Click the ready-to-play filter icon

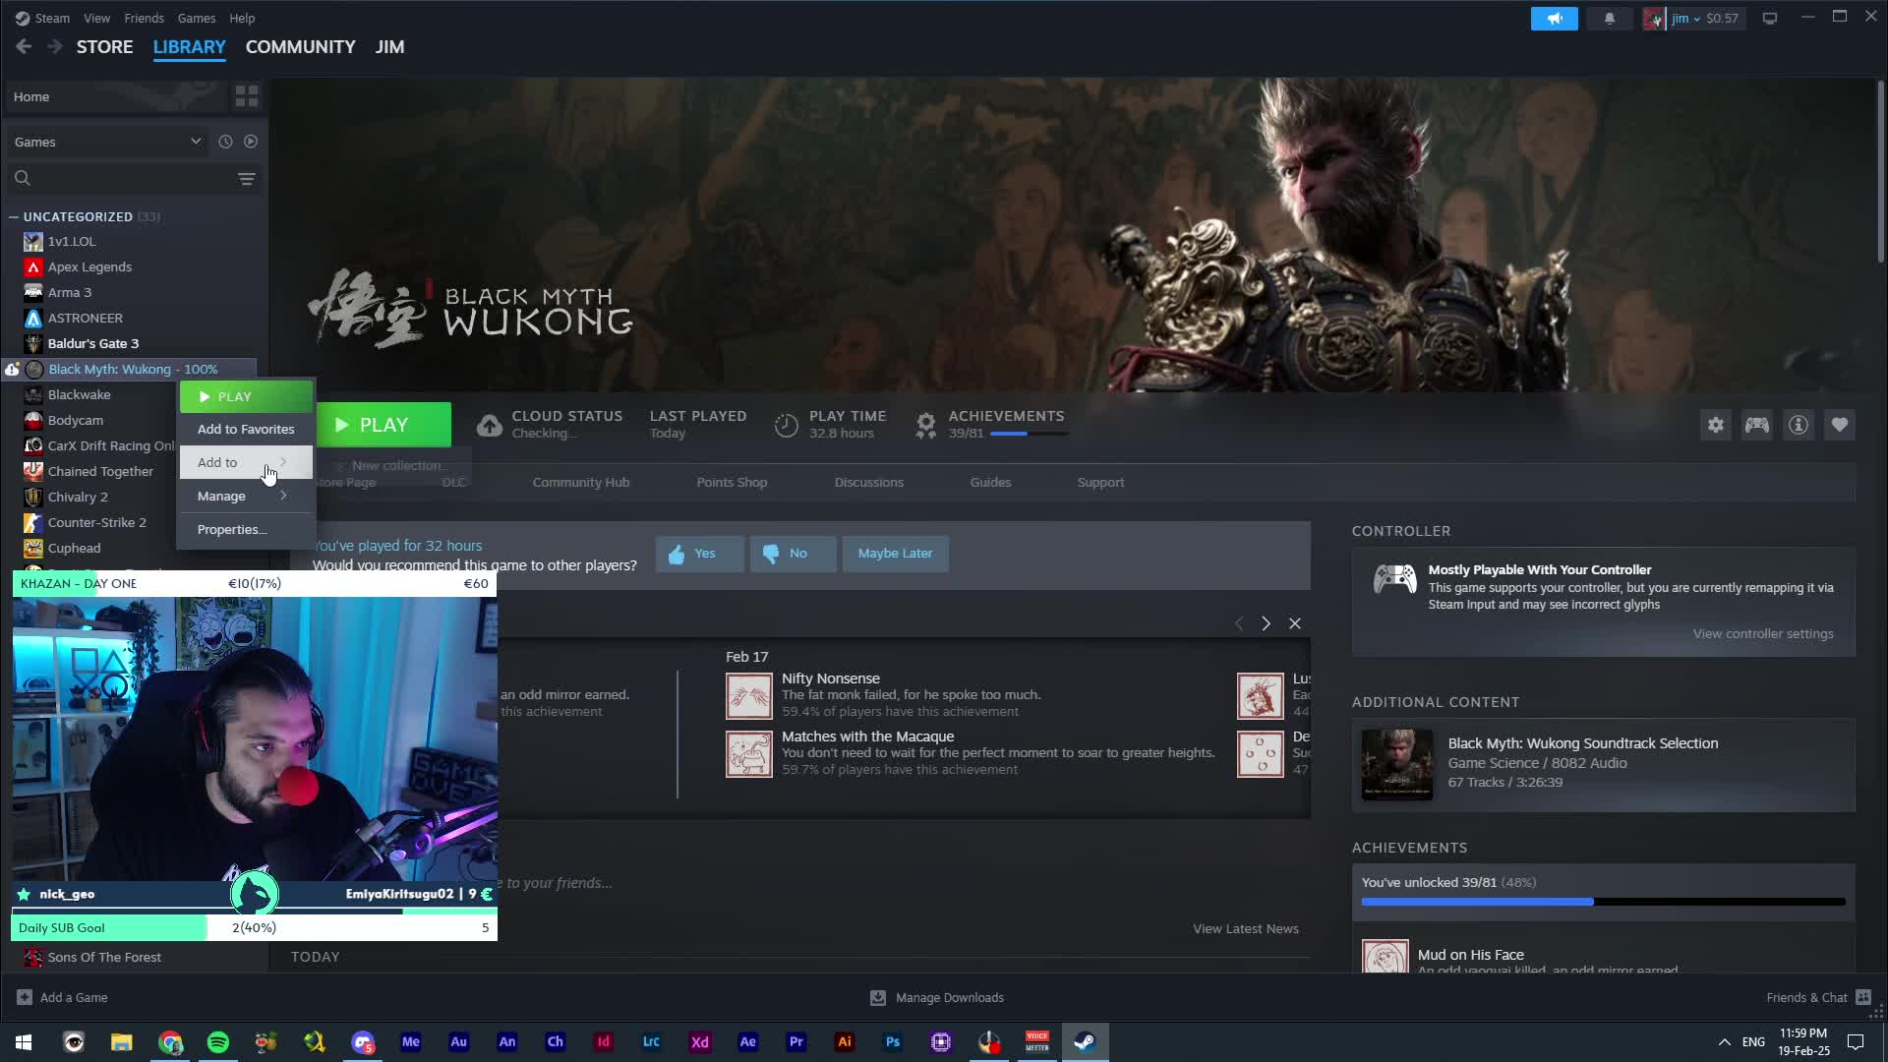coord(251,142)
